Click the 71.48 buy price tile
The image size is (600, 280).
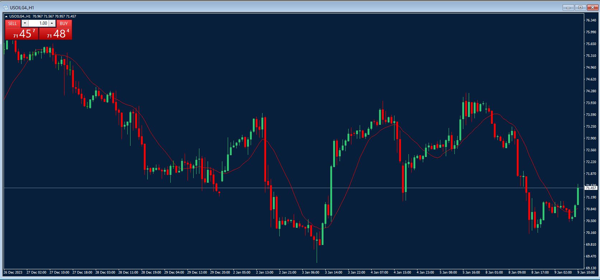[x=56, y=34]
